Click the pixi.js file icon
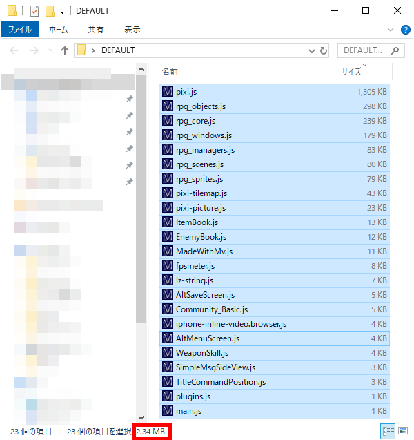 click(x=168, y=91)
